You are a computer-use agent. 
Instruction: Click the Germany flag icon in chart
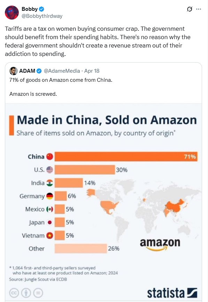(50, 196)
